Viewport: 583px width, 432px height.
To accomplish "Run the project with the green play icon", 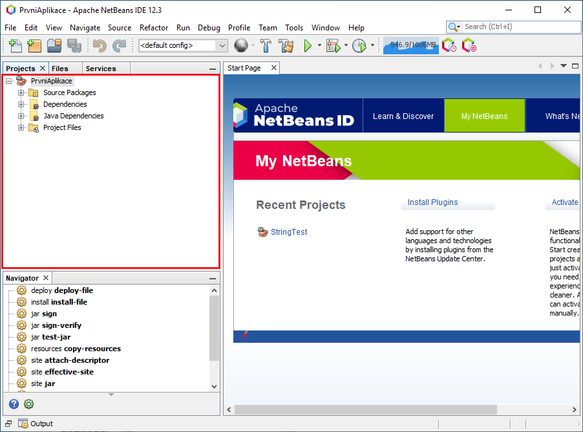I will point(308,45).
